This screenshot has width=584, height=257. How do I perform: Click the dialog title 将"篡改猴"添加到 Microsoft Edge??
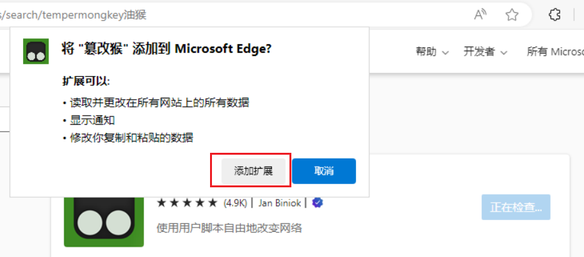click(x=166, y=50)
